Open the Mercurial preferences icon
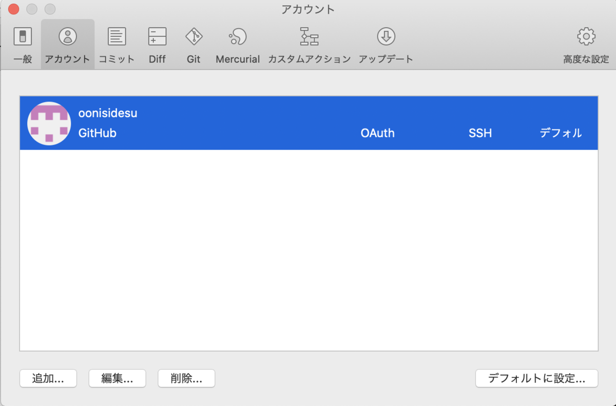This screenshot has width=616, height=406. (x=238, y=37)
